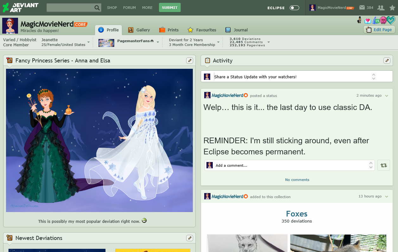Toggle the Eclipse switch on
This screenshot has height=252, width=398.
coord(294,8)
